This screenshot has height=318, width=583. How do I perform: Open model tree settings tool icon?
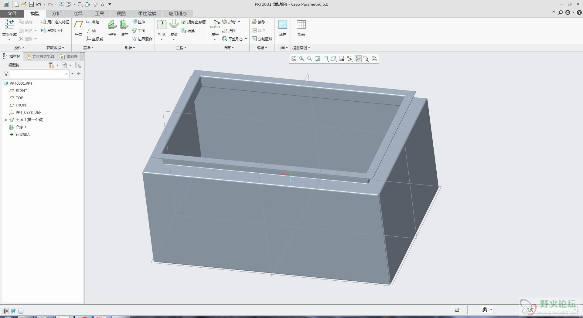(x=51, y=65)
